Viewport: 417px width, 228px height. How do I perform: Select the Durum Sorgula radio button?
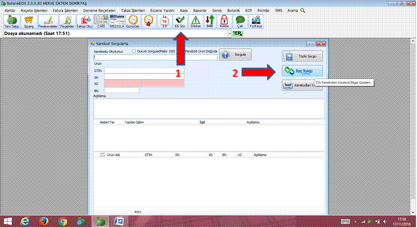click(x=134, y=51)
